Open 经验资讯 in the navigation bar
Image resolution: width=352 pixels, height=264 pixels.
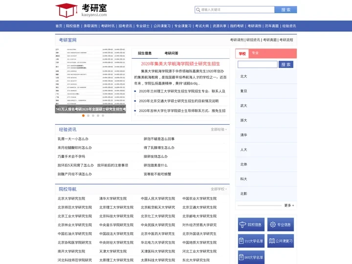[x=289, y=26]
